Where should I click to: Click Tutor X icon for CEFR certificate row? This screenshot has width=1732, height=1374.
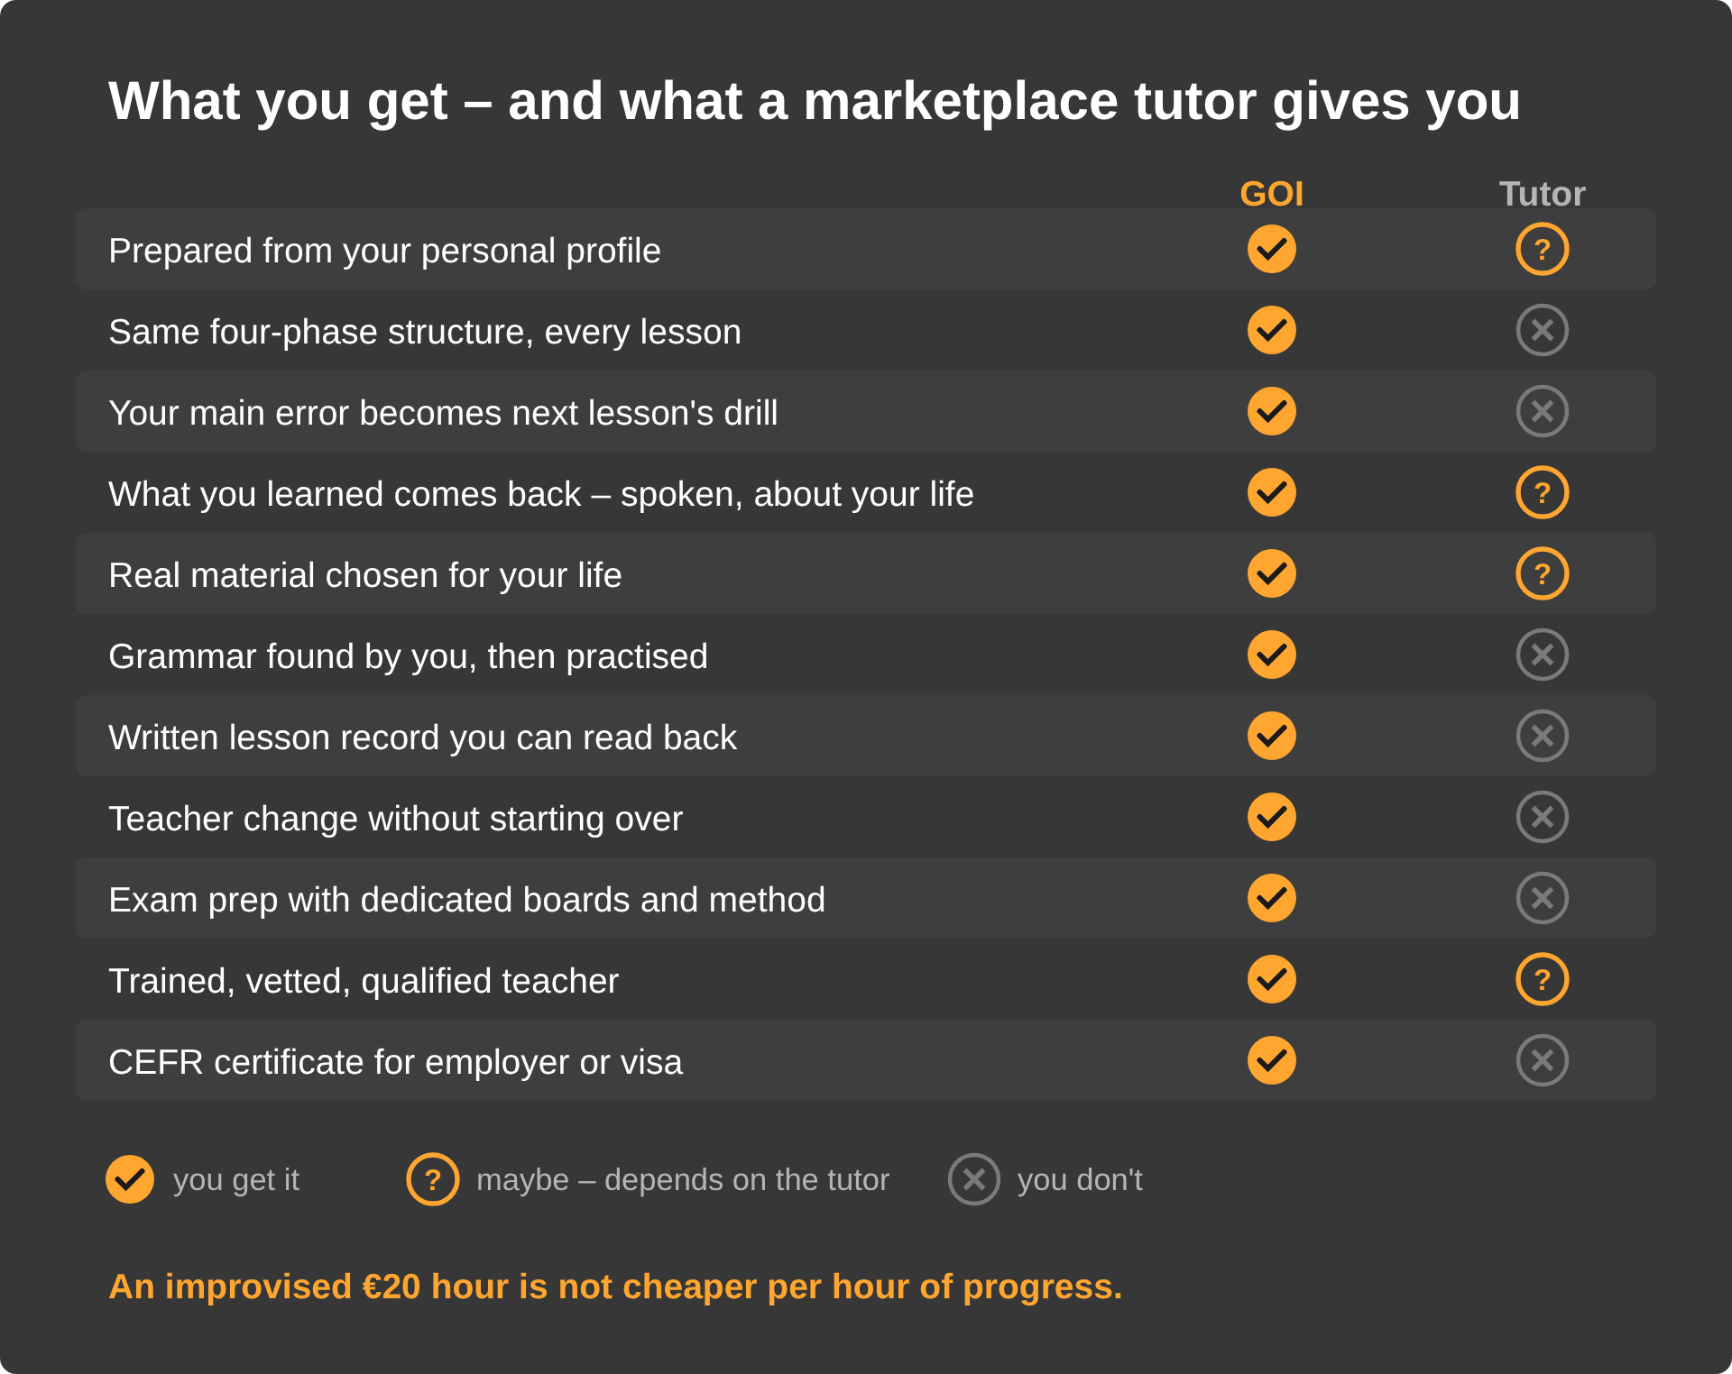pyautogui.click(x=1543, y=1060)
